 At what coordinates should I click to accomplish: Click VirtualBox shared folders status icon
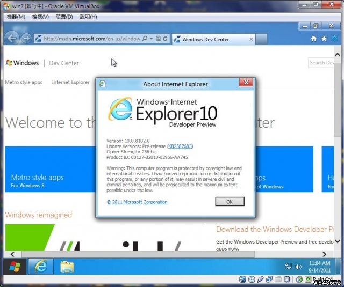point(278,279)
